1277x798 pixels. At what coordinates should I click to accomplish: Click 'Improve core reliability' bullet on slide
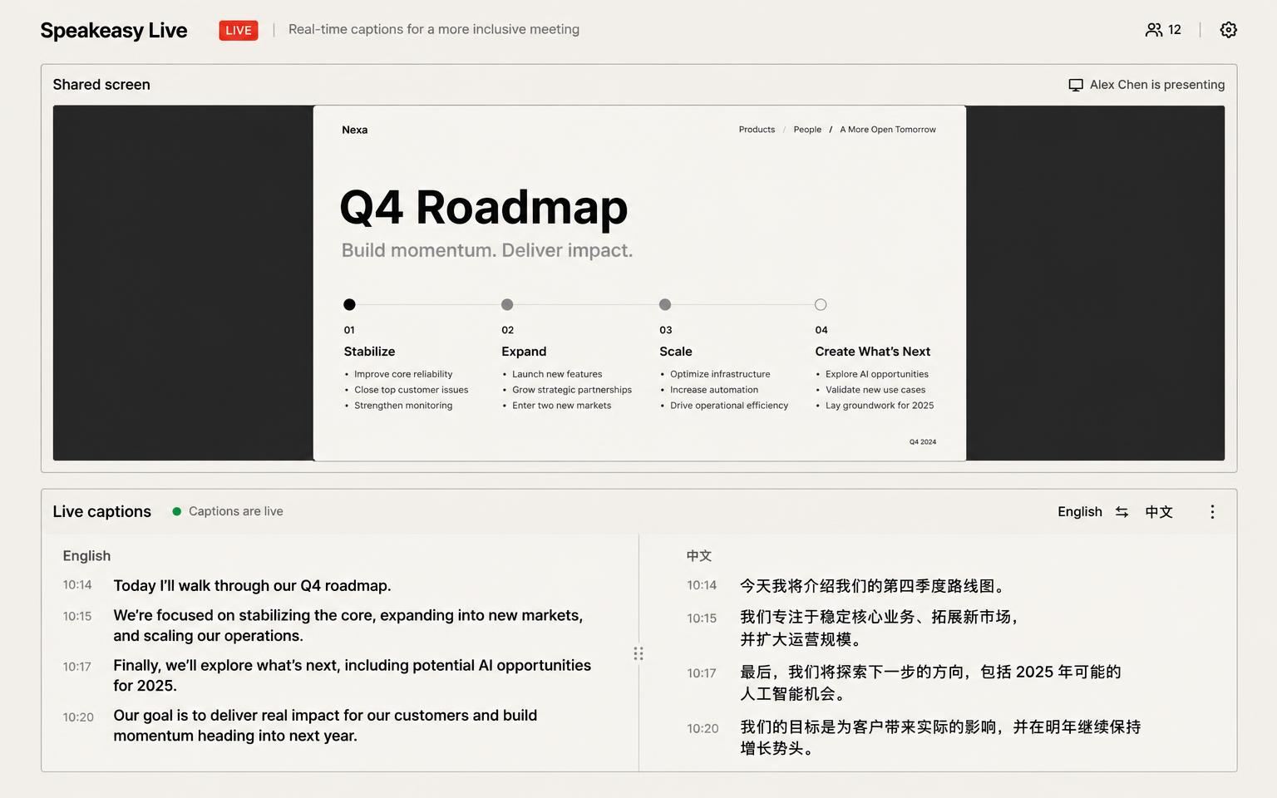[403, 374]
